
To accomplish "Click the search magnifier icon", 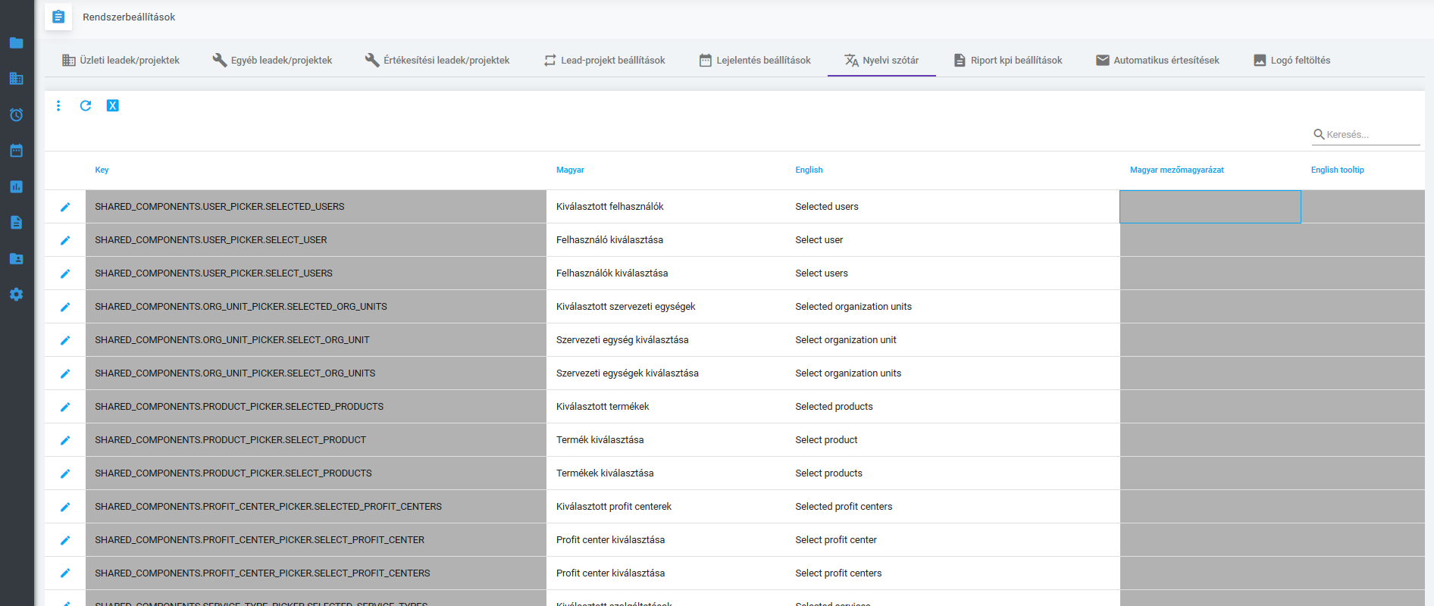I will click(x=1319, y=134).
